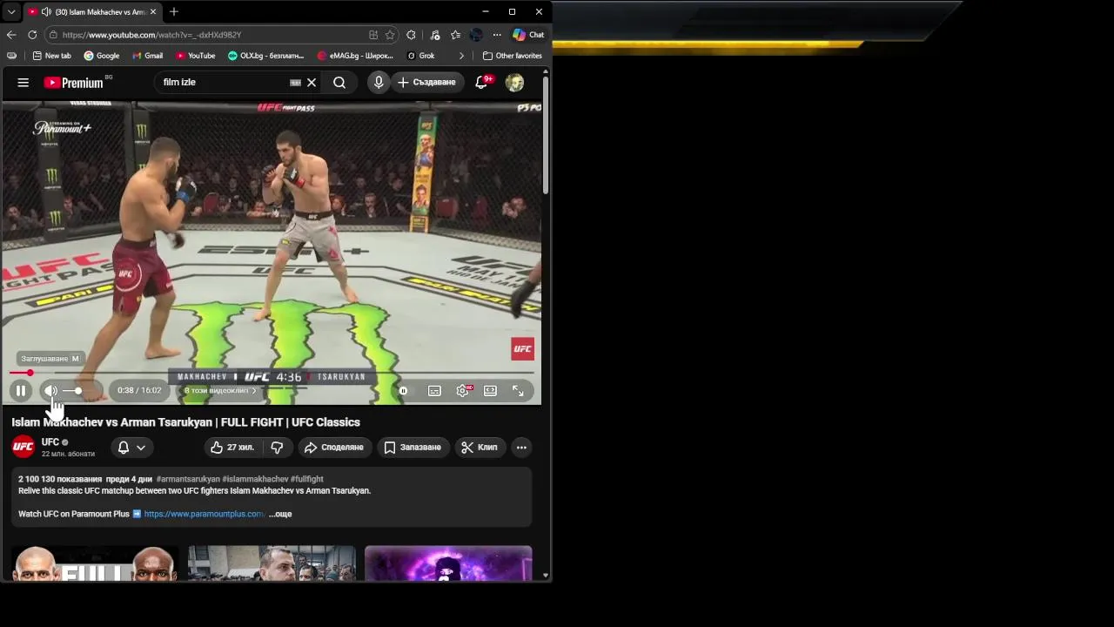Toggle the autoplay switch in player
1114x627 pixels.
403,391
